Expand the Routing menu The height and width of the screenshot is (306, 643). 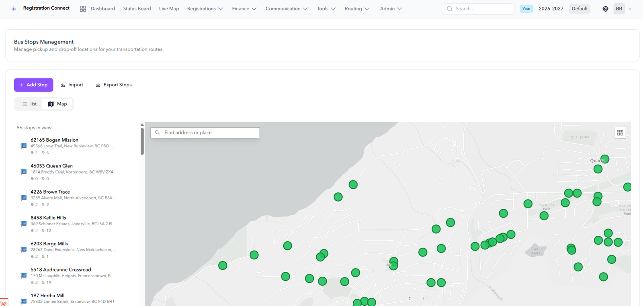[x=357, y=9]
